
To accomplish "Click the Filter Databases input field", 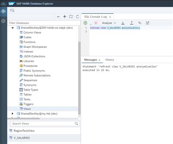I will coord(44,23).
